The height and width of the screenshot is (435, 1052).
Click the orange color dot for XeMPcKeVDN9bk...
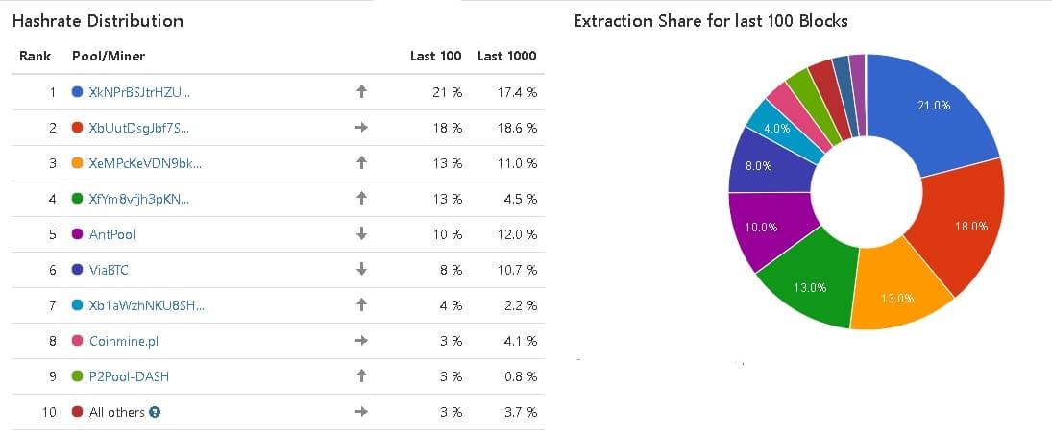(x=77, y=163)
